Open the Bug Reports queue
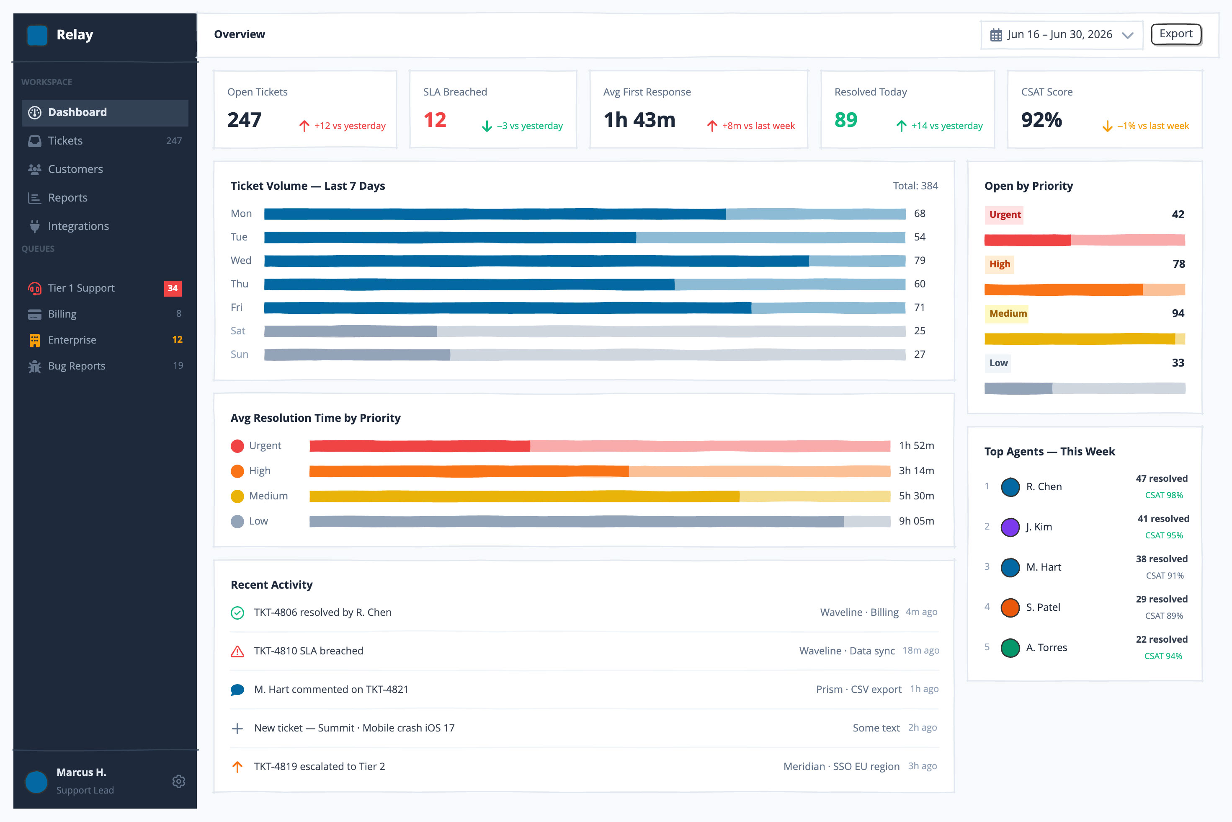1232x822 pixels. tap(105, 366)
